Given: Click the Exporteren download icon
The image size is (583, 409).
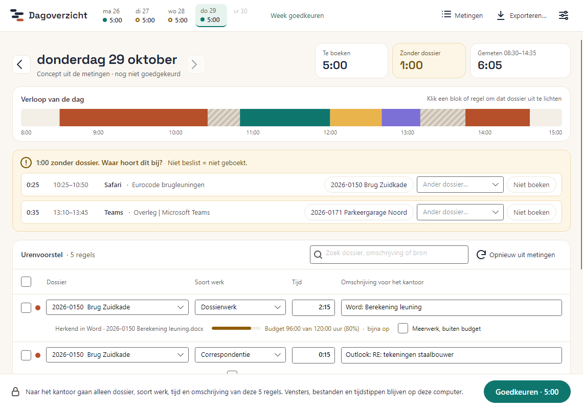Looking at the screenshot, I should point(501,15).
